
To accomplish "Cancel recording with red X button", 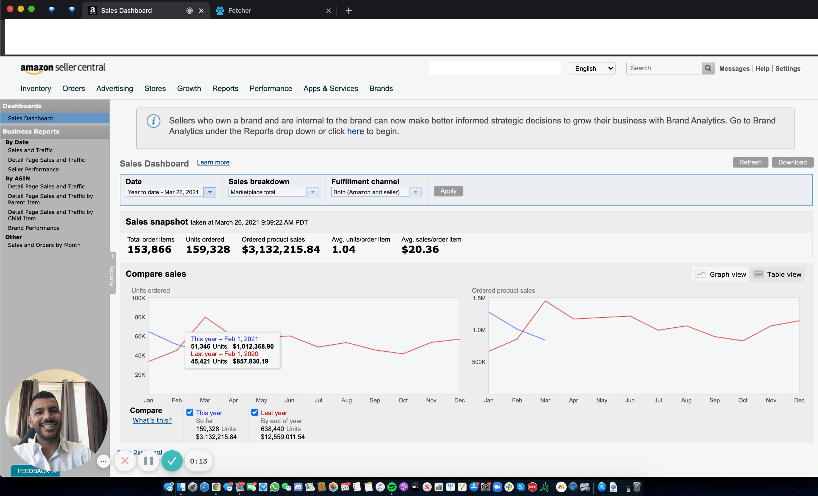I will click(x=125, y=461).
